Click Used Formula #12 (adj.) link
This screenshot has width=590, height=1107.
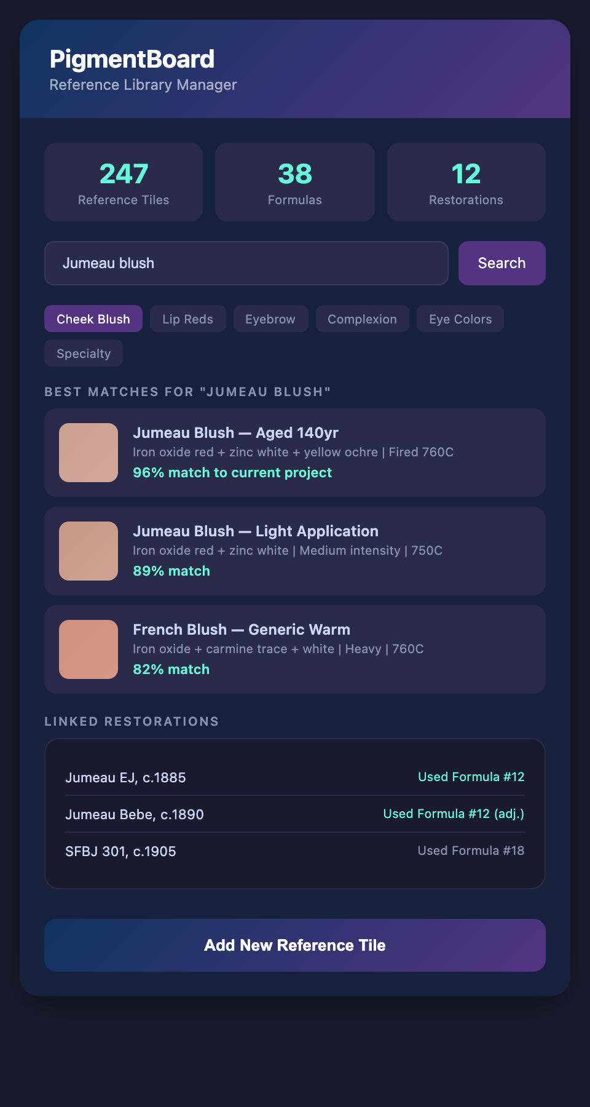click(x=454, y=814)
